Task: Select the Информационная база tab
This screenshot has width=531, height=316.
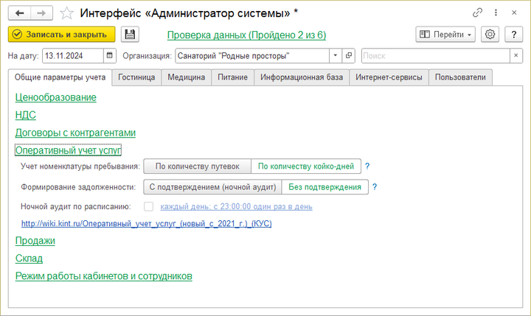Action: [x=302, y=77]
